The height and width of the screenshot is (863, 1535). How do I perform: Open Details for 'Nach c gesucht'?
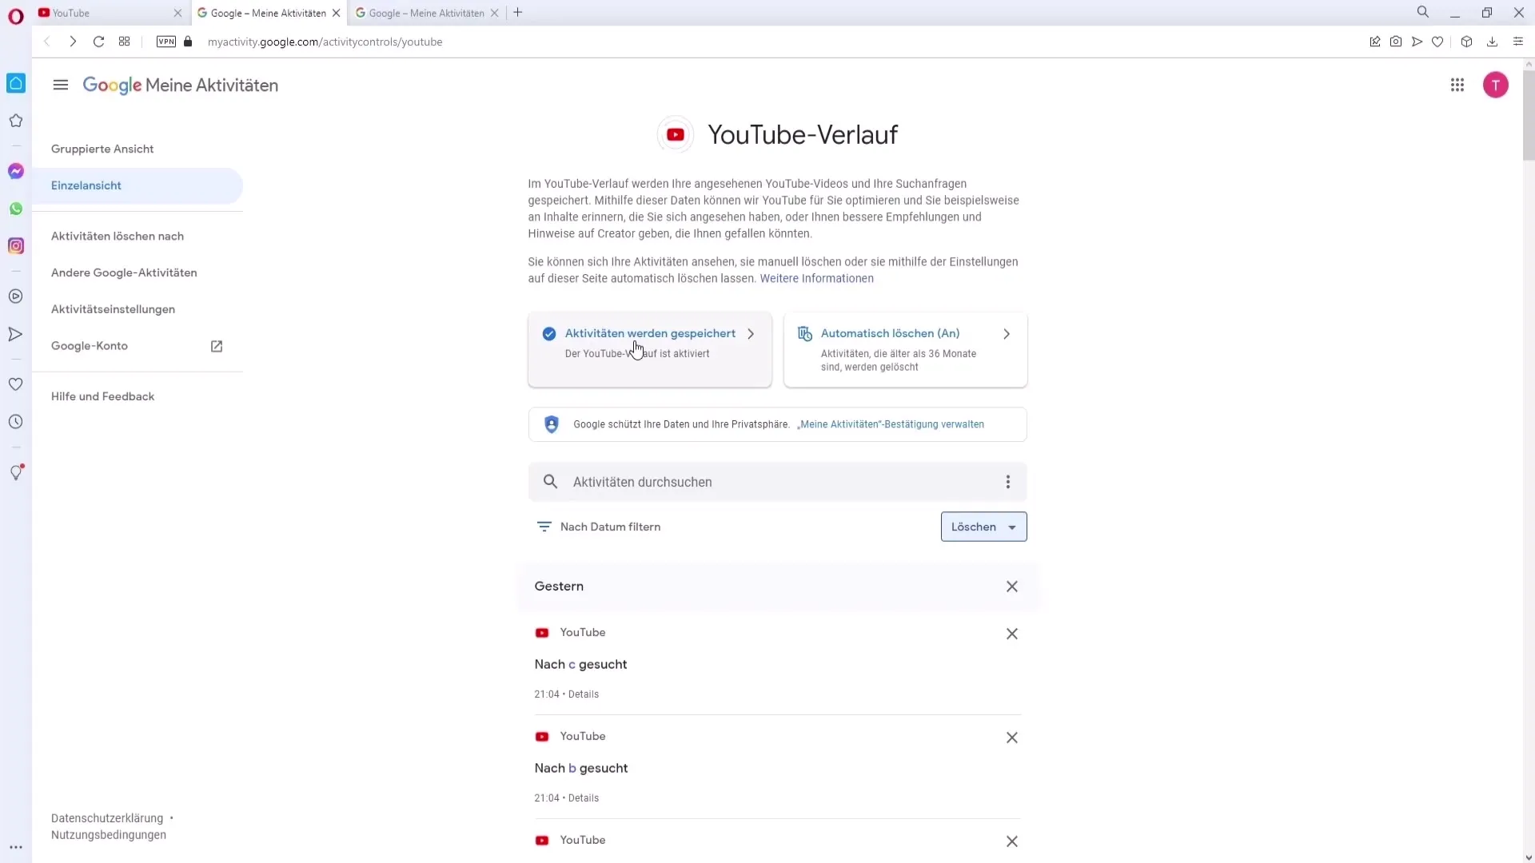584,694
